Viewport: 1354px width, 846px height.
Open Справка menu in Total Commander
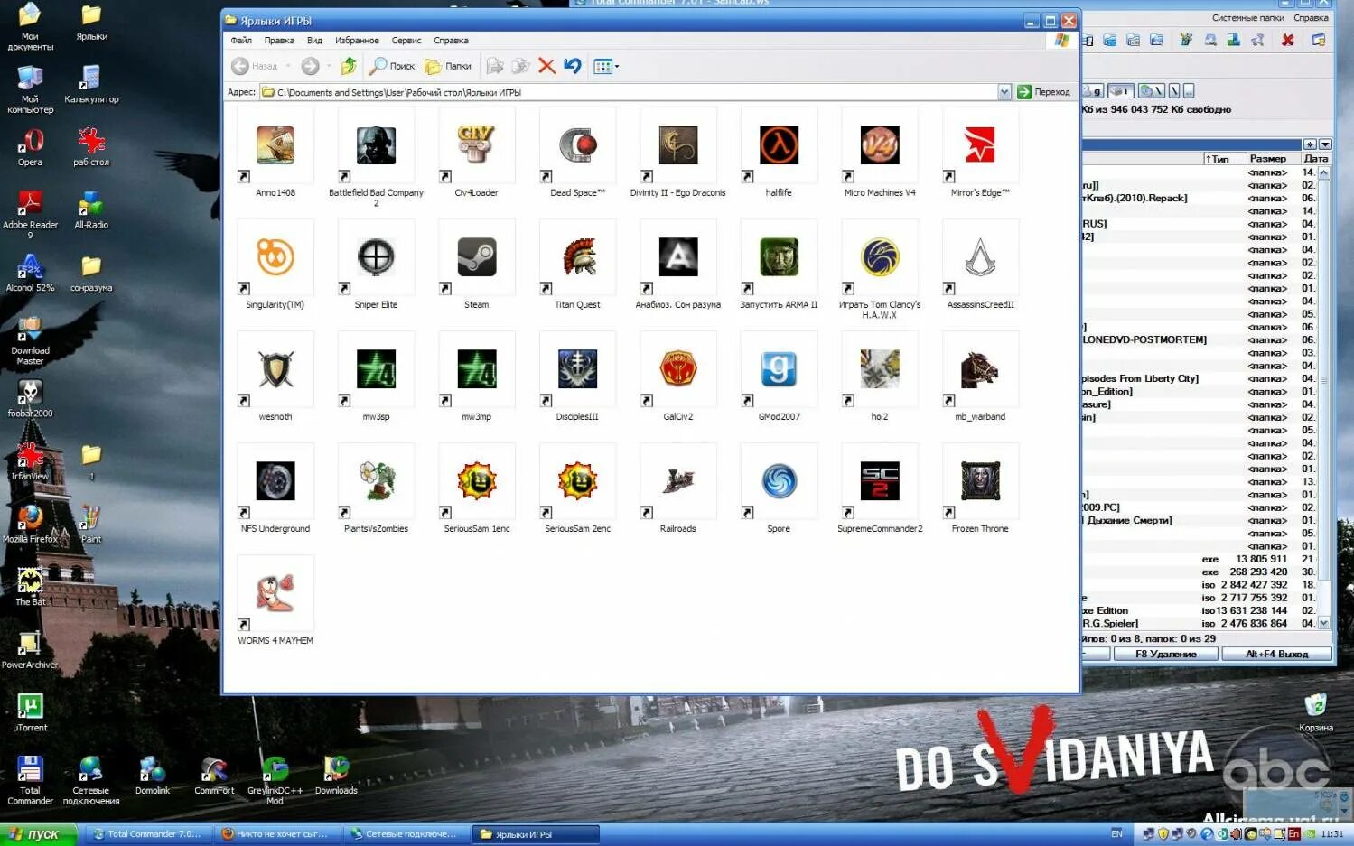(x=1311, y=18)
